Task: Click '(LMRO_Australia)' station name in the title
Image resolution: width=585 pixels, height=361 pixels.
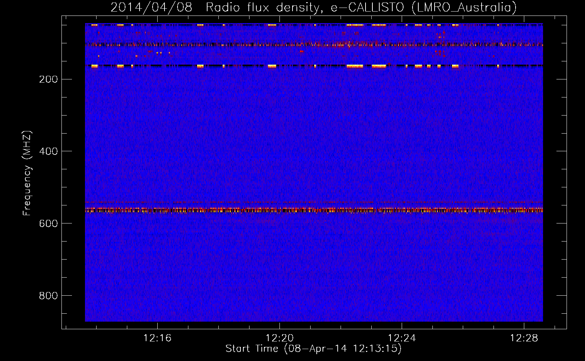Action: point(464,8)
